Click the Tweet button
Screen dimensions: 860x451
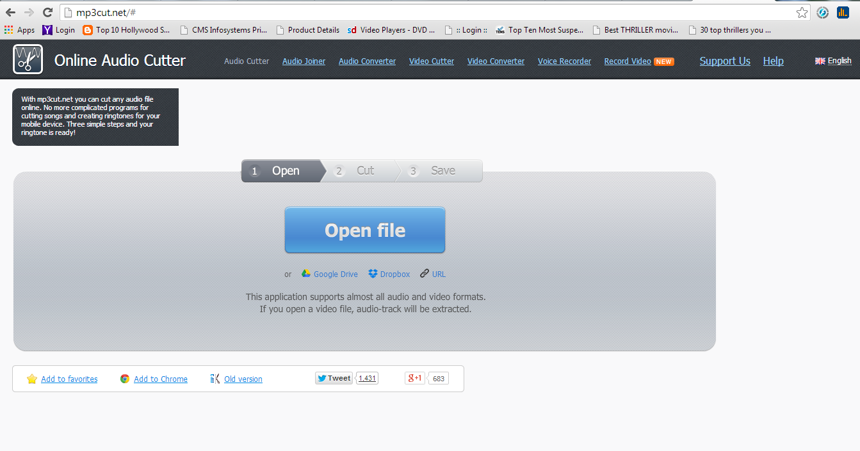(334, 378)
